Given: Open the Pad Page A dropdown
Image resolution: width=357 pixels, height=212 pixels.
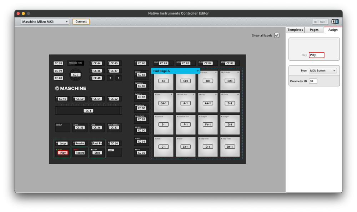Looking at the screenshot, I should click(x=176, y=71).
